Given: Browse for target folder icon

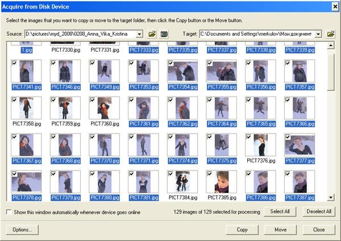Looking at the screenshot, I should click(x=330, y=34).
